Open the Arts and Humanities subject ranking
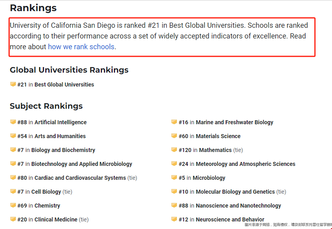The width and height of the screenshot is (332, 229). click(60, 136)
